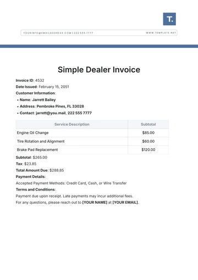Viewport: 198px width, 280px height.
Task: Click the [YOUR EMAIL] placeholder
Action: coord(125,203)
